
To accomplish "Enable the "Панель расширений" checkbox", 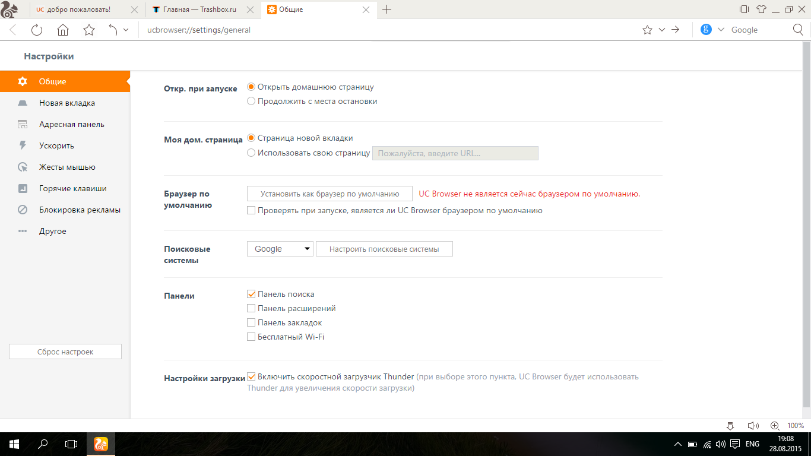I will click(251, 308).
